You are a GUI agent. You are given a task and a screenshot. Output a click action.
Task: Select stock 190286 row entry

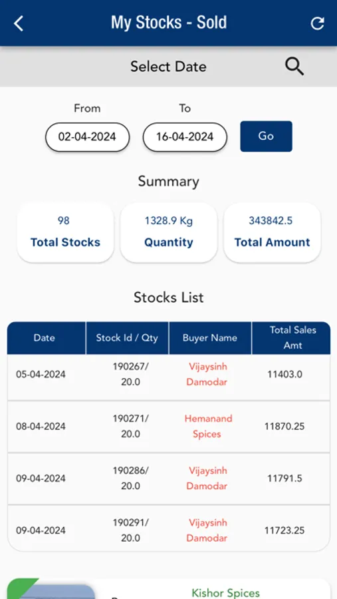[x=169, y=479]
